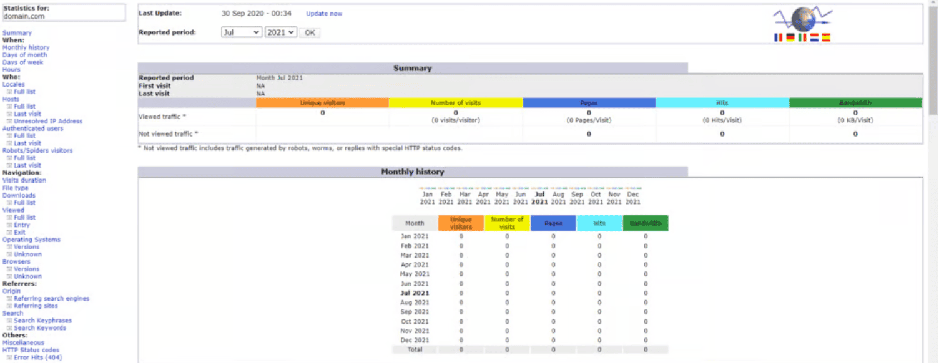Open the reported period year dropdown
This screenshot has width=939, height=363.
click(x=281, y=32)
